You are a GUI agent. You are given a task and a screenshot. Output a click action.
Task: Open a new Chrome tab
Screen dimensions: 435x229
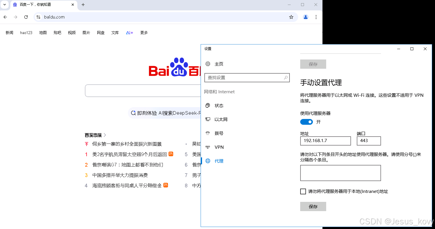pos(83,5)
